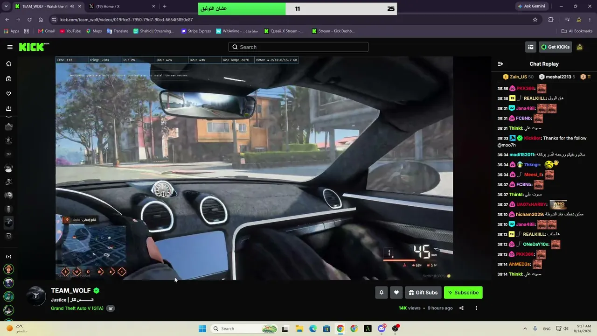Go to Home in Kick sidebar
Viewport: 597px width, 336px height.
point(8,64)
